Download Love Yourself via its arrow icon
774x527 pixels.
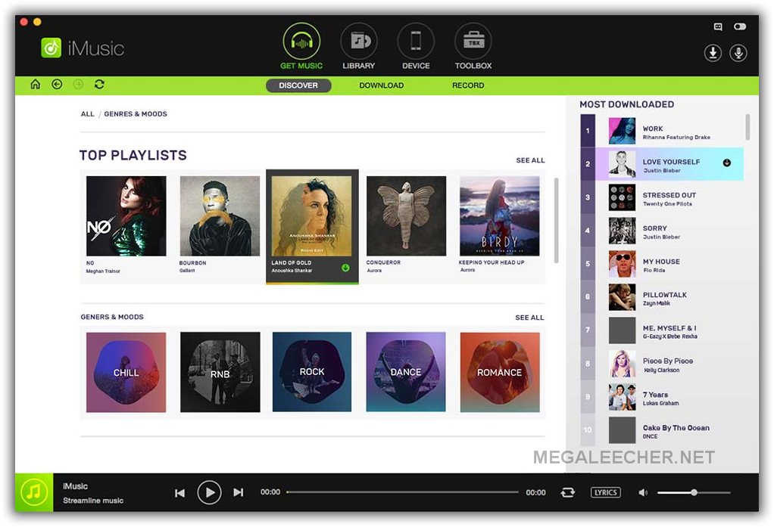point(726,163)
